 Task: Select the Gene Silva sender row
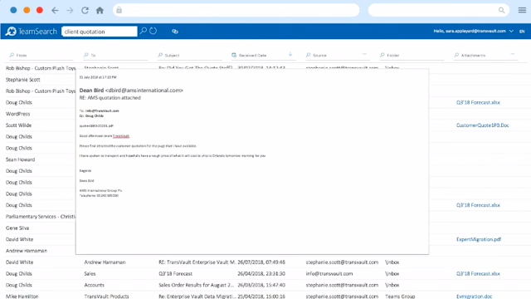[x=17, y=228]
